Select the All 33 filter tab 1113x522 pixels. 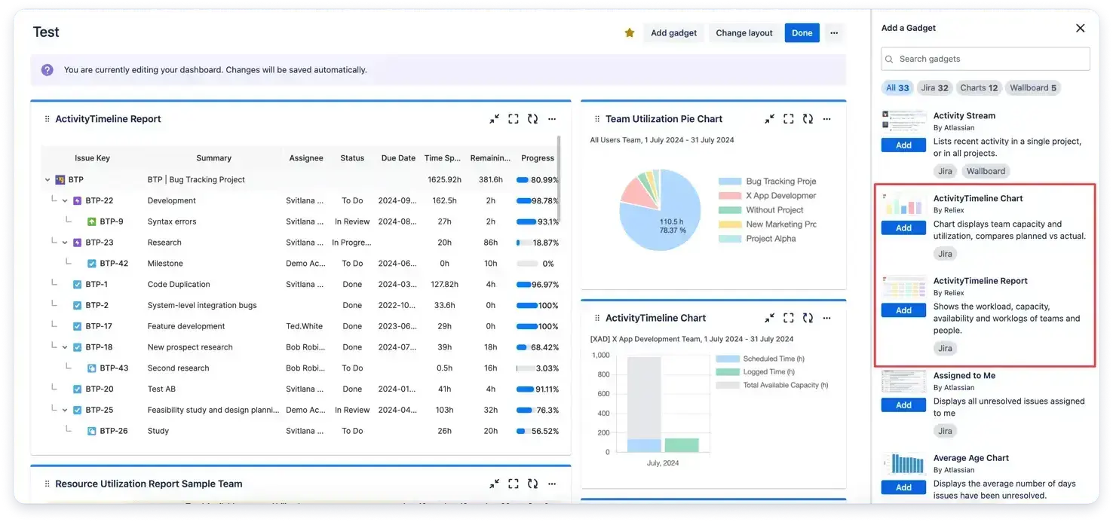[x=897, y=87]
